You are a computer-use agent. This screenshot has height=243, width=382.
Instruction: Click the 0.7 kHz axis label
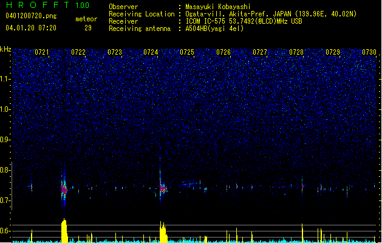coord(5,200)
